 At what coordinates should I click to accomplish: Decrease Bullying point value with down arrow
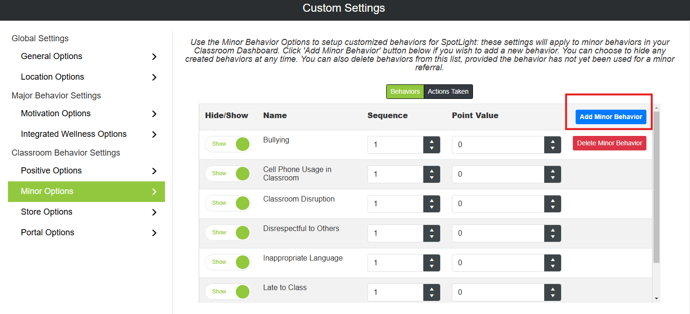pyautogui.click(x=553, y=149)
